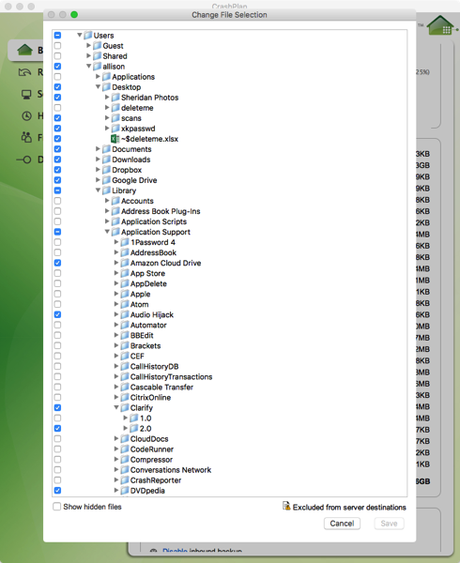The image size is (460, 563).
Task: Click the DVDpedia folder icon
Action: pos(125,491)
